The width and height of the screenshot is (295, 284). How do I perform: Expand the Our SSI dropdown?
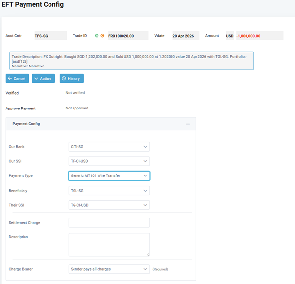(109, 161)
